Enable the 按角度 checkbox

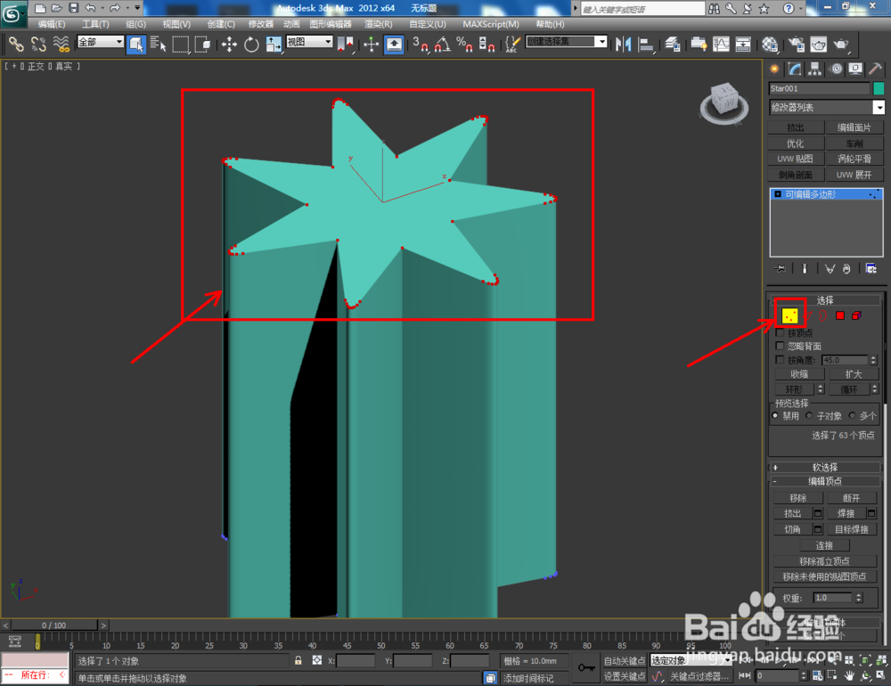point(781,360)
